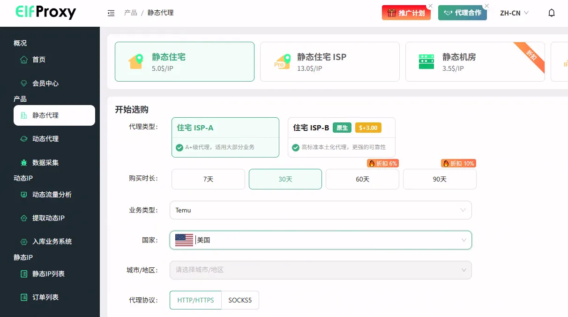Switch to 静态住宅 ISP product tab
The image size is (568, 317).
329,62
